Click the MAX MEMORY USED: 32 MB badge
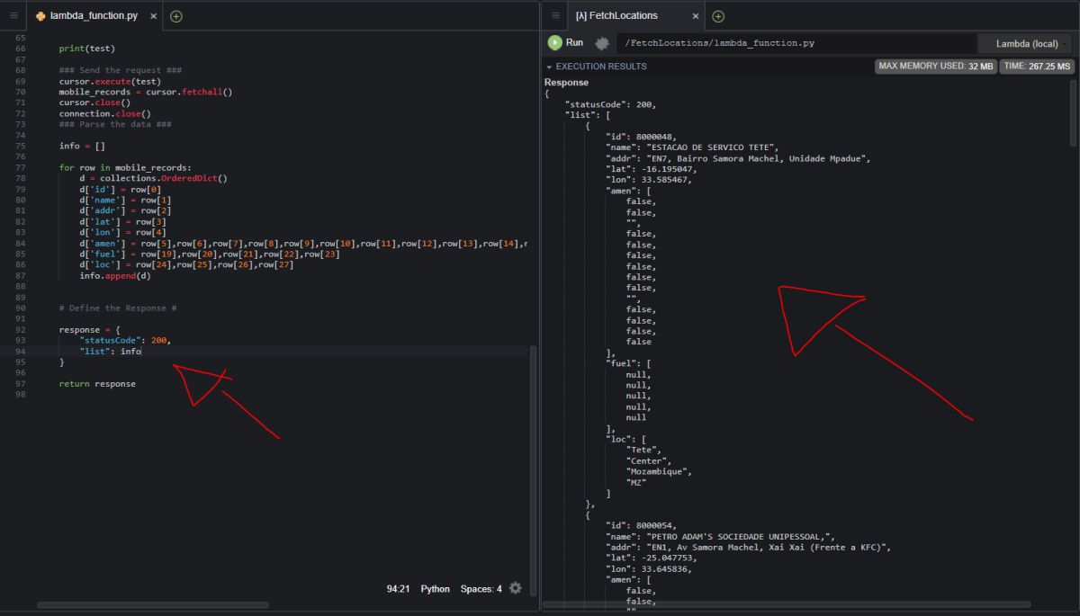Image resolution: width=1080 pixels, height=616 pixels. pos(936,67)
